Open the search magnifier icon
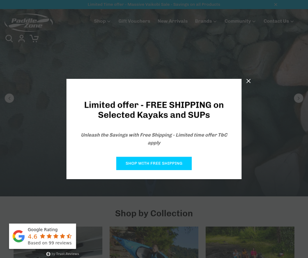 [9, 39]
